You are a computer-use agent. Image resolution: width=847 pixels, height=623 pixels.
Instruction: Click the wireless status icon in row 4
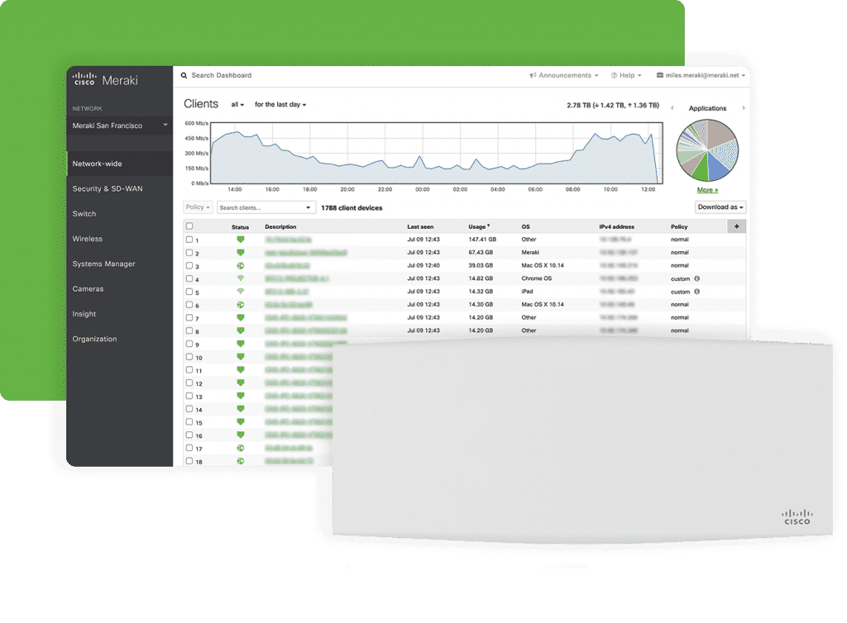241,278
